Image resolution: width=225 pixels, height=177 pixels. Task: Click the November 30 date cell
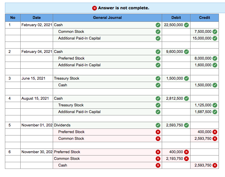37,152
